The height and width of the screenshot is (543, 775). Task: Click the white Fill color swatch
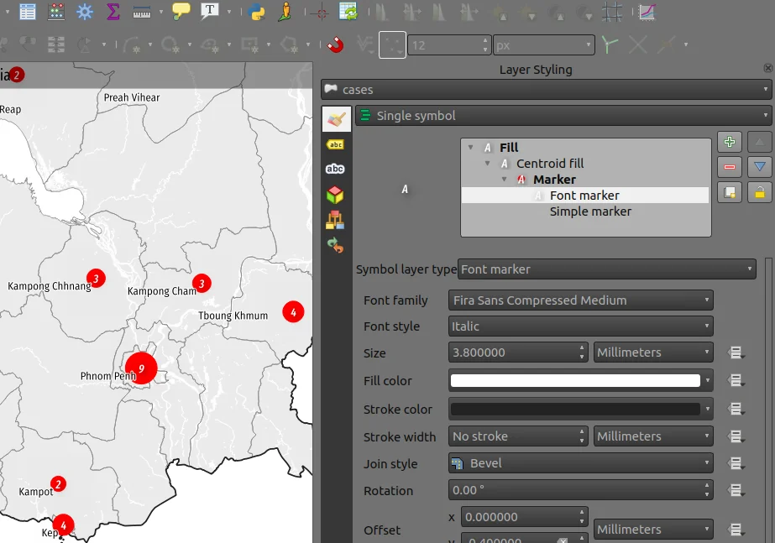575,381
